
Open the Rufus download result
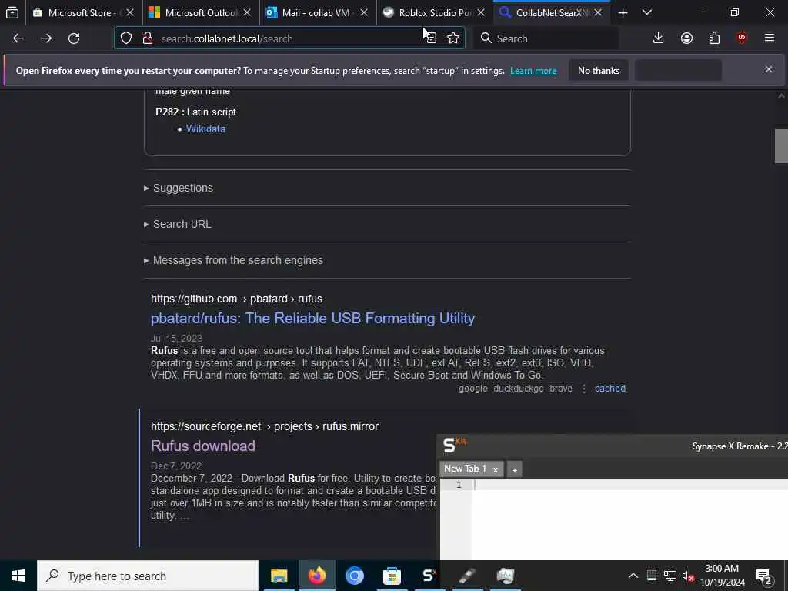point(203,446)
